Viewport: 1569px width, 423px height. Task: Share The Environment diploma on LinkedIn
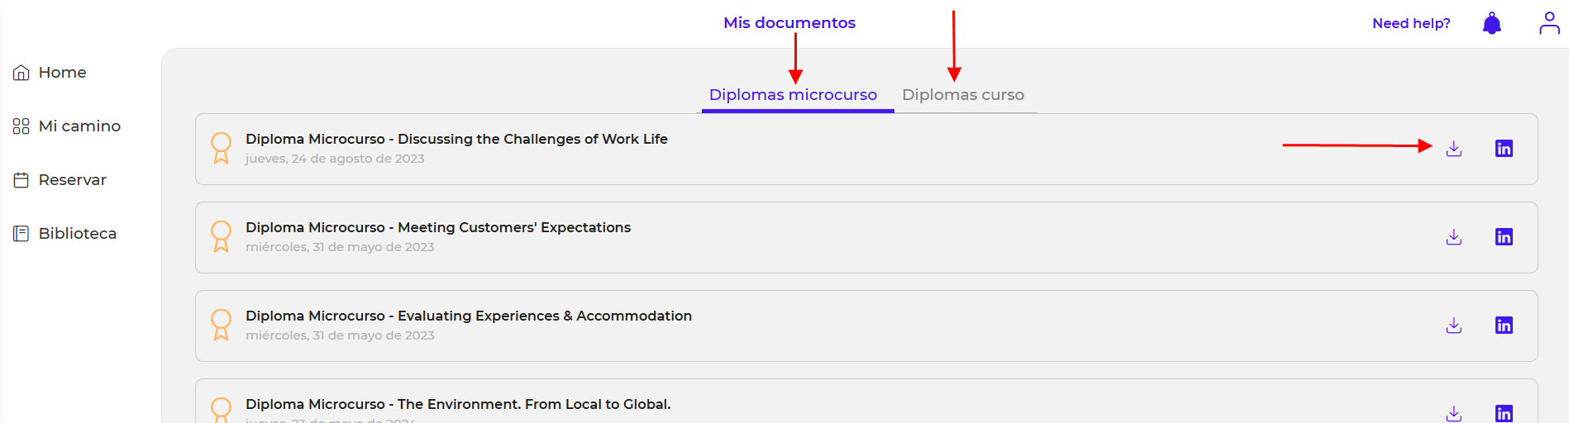point(1504,413)
